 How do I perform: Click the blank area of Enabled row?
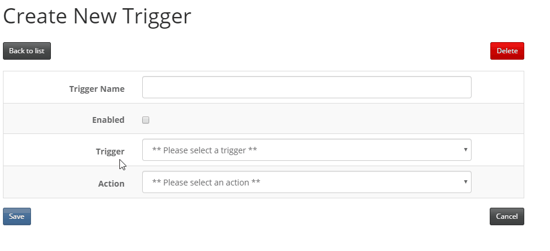316,119
